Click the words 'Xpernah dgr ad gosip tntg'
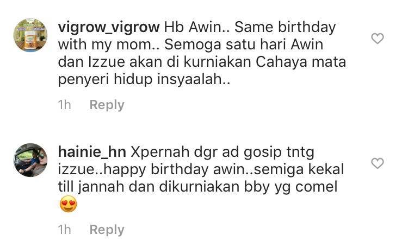The height and width of the screenshot is (241, 408). click(x=222, y=153)
